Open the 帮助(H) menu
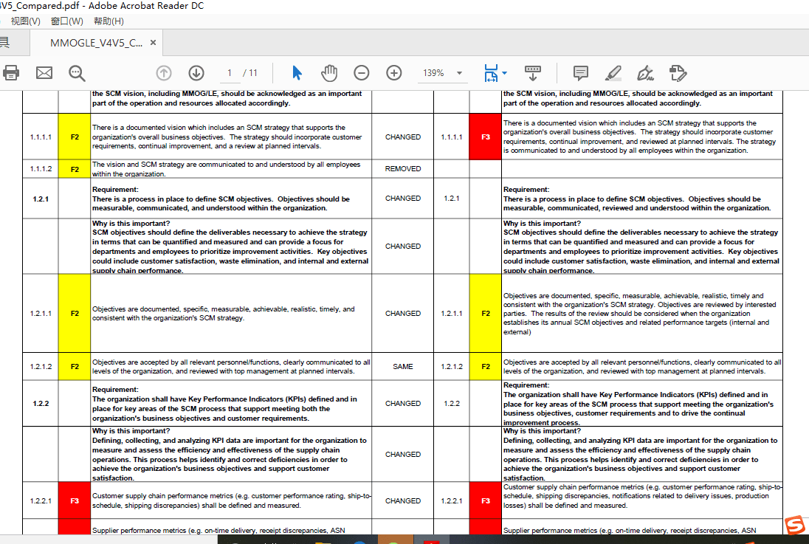 109,21
